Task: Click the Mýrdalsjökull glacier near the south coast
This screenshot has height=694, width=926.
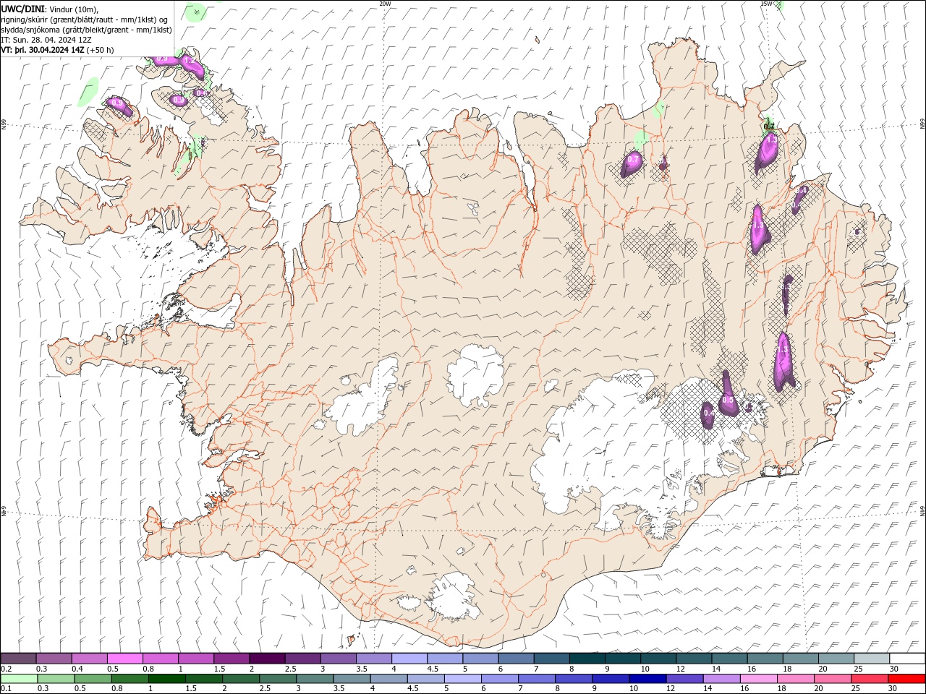Action: 454,596
